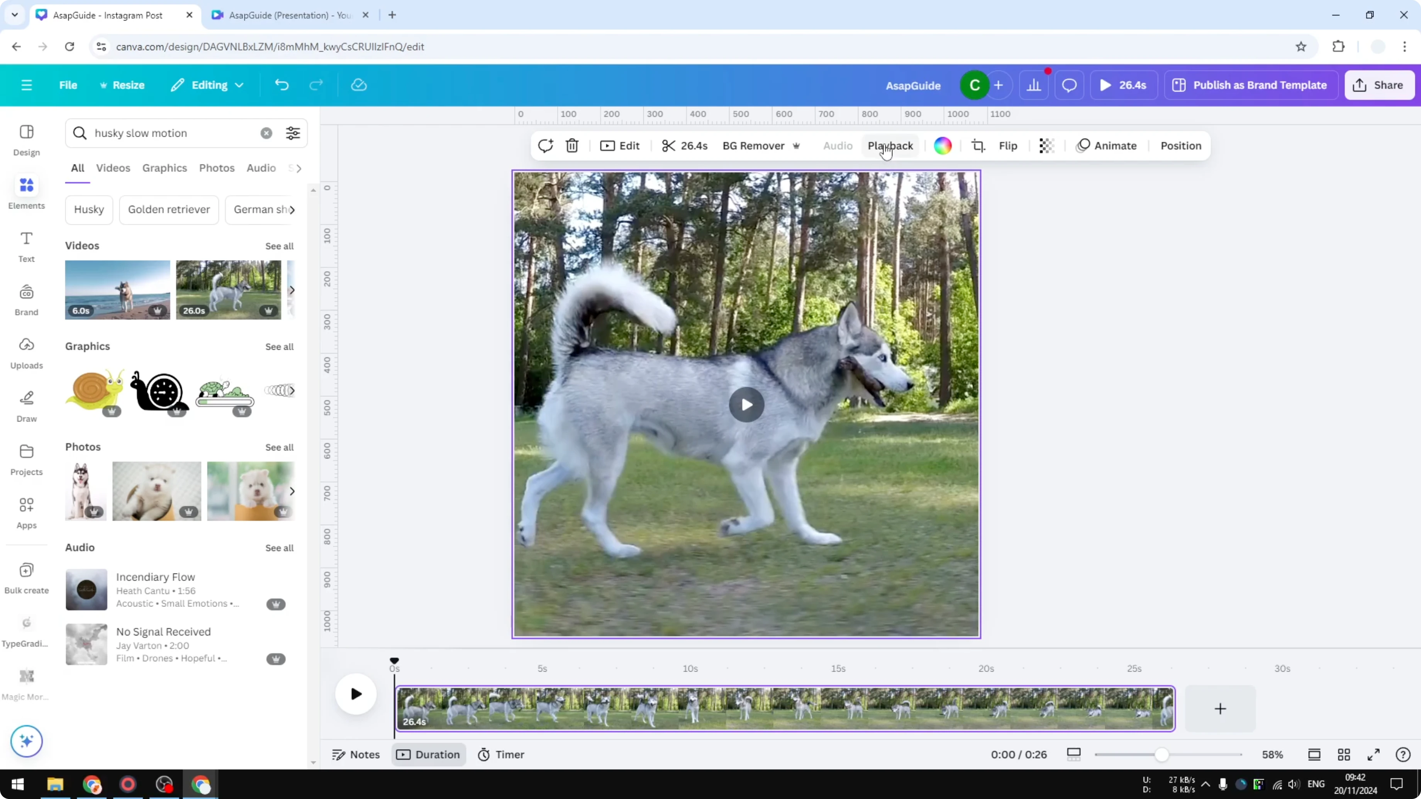The width and height of the screenshot is (1421, 799).
Task: Open the Editing mode dropdown
Action: click(207, 85)
